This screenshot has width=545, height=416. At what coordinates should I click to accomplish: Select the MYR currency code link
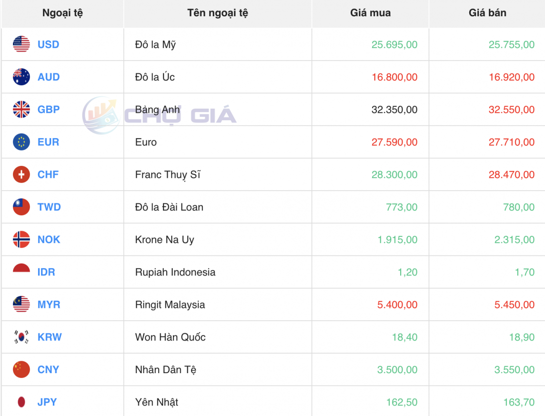coord(48,304)
